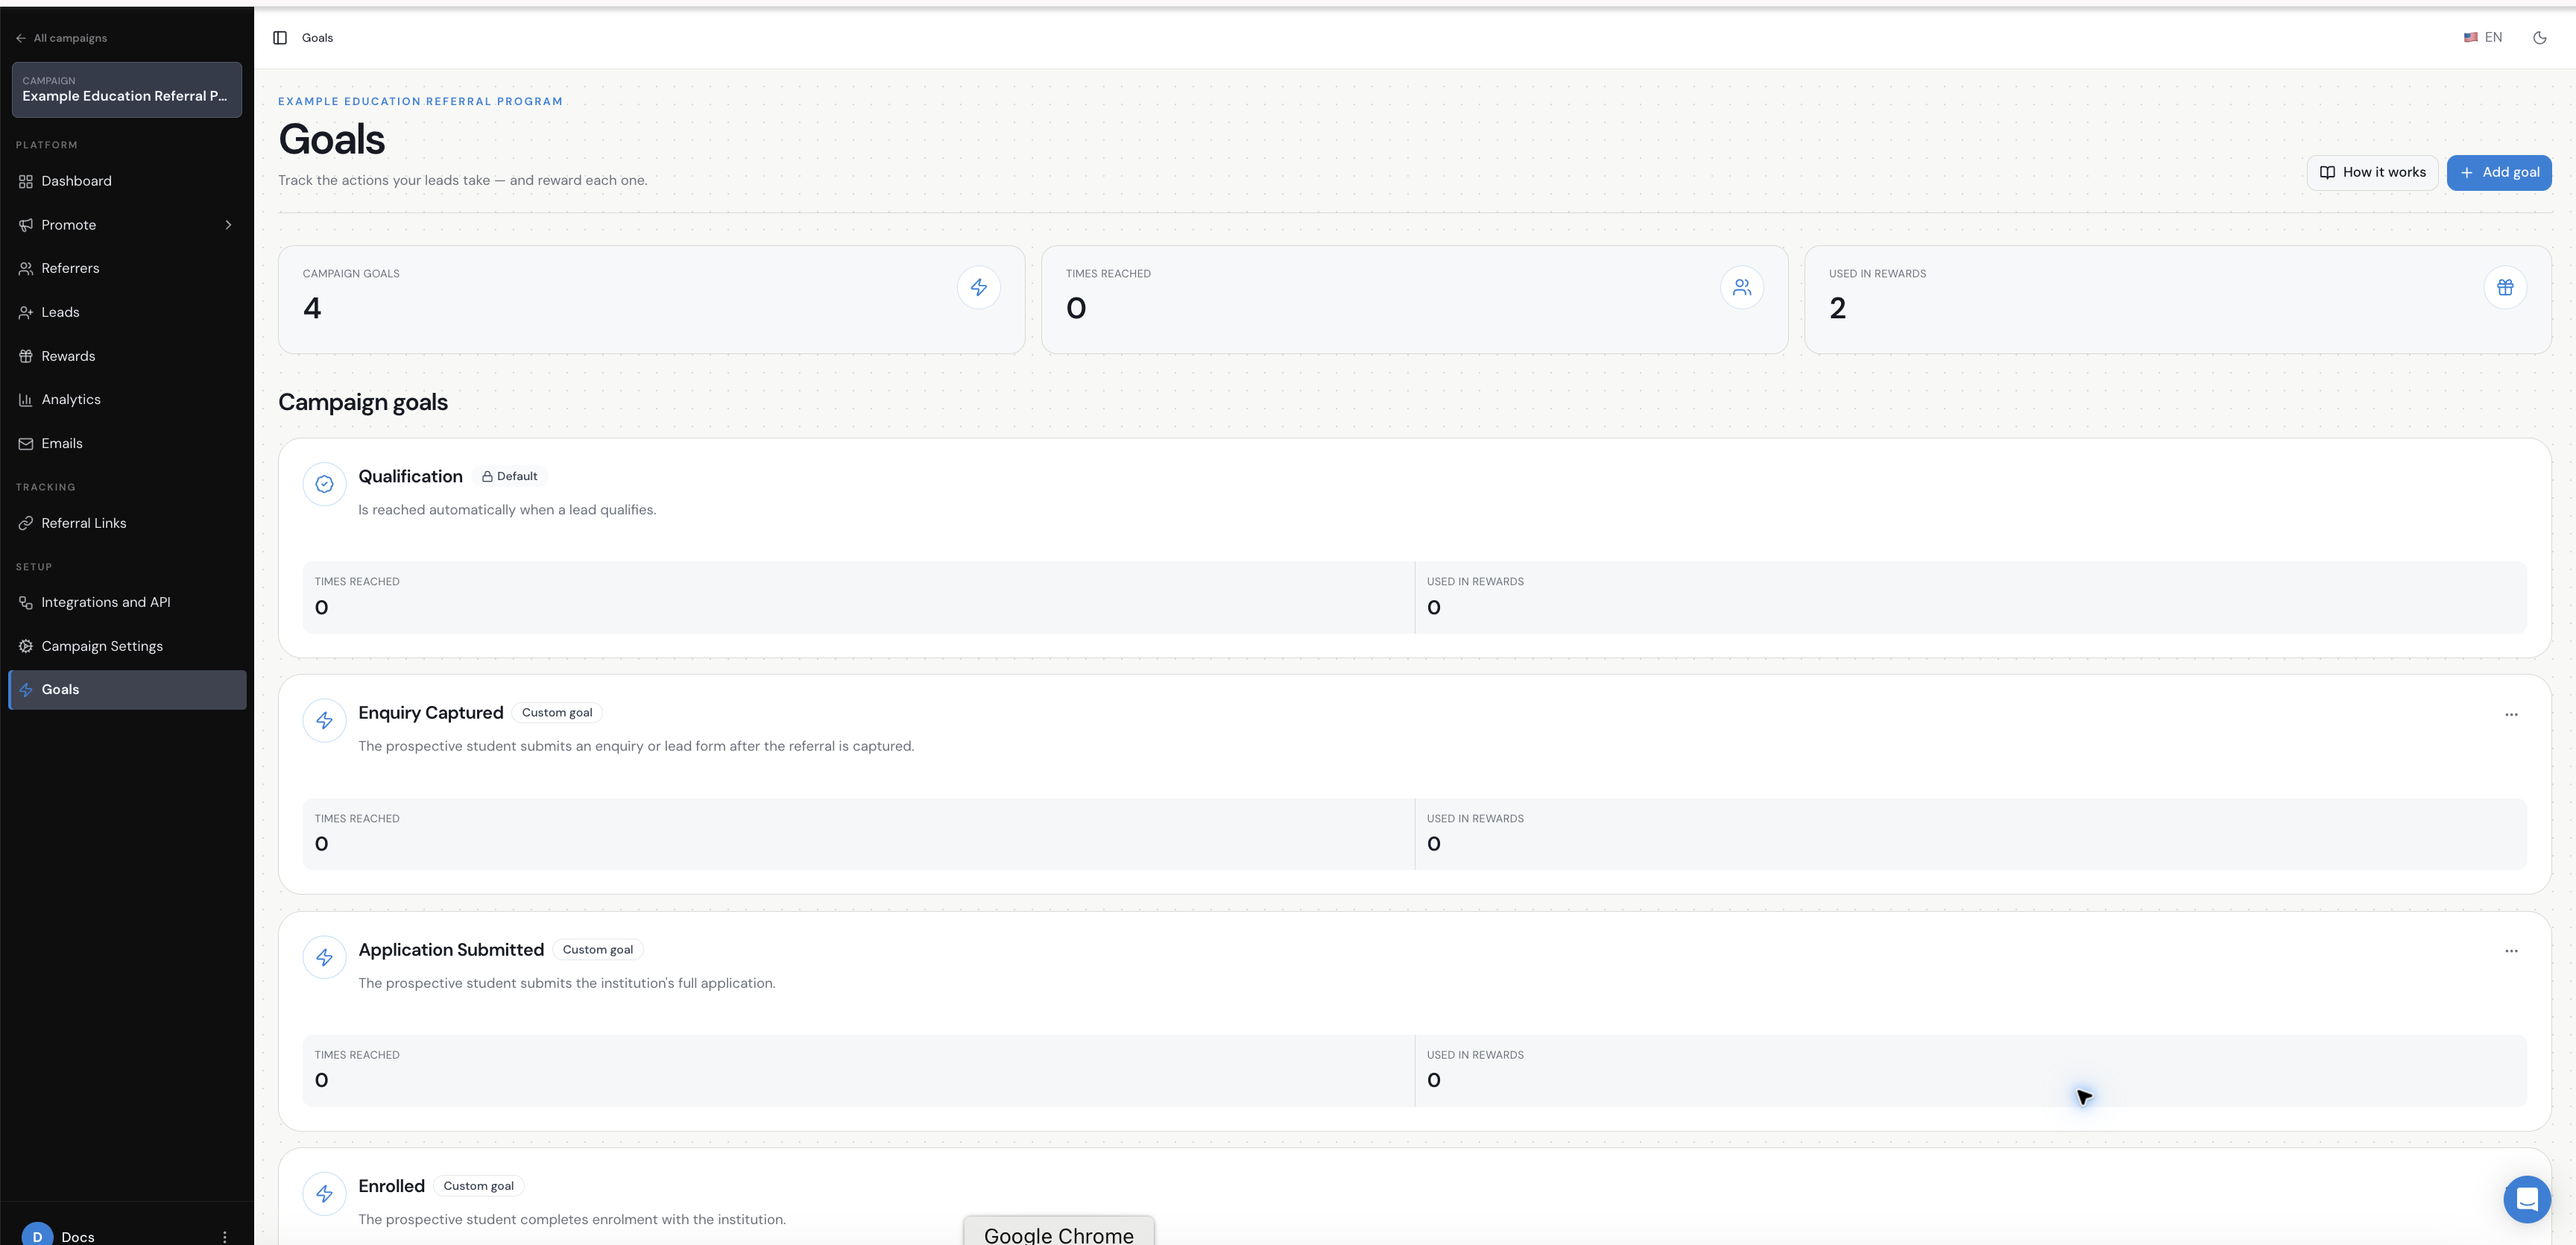This screenshot has height=1245, width=2576.
Task: Click the Application Submitted Custom goal badge
Action: pyautogui.click(x=598, y=950)
